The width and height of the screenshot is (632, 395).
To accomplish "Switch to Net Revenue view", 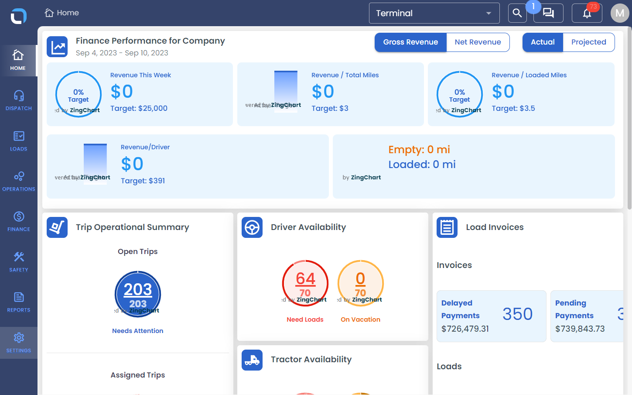I will [x=478, y=42].
